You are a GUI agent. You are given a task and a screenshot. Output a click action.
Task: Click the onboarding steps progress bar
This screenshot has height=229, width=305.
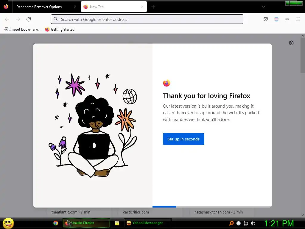(212, 207)
